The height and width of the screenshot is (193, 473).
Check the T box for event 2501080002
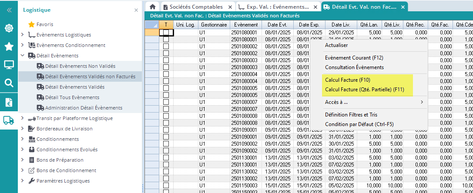[x=166, y=46]
